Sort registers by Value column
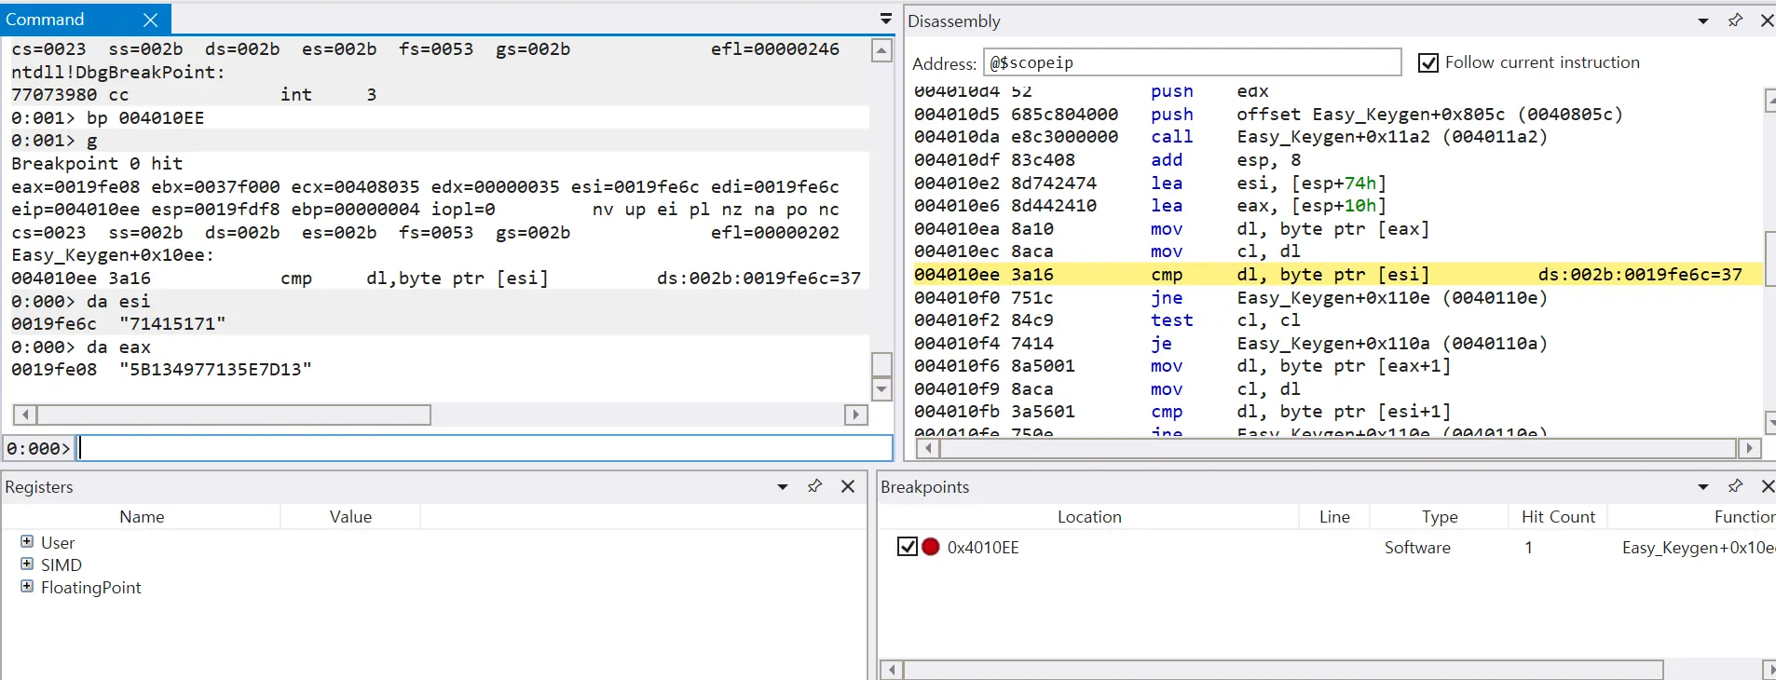The height and width of the screenshot is (680, 1776). point(350,517)
